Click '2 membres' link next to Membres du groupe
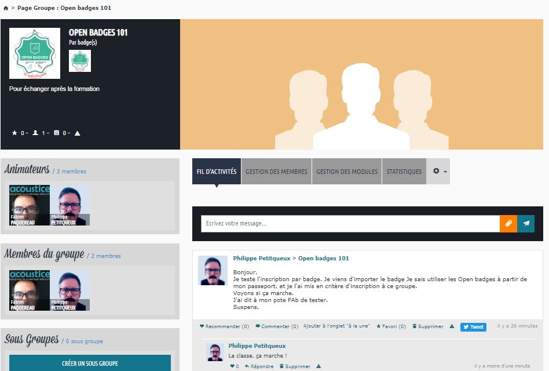549x371 pixels. [106, 256]
